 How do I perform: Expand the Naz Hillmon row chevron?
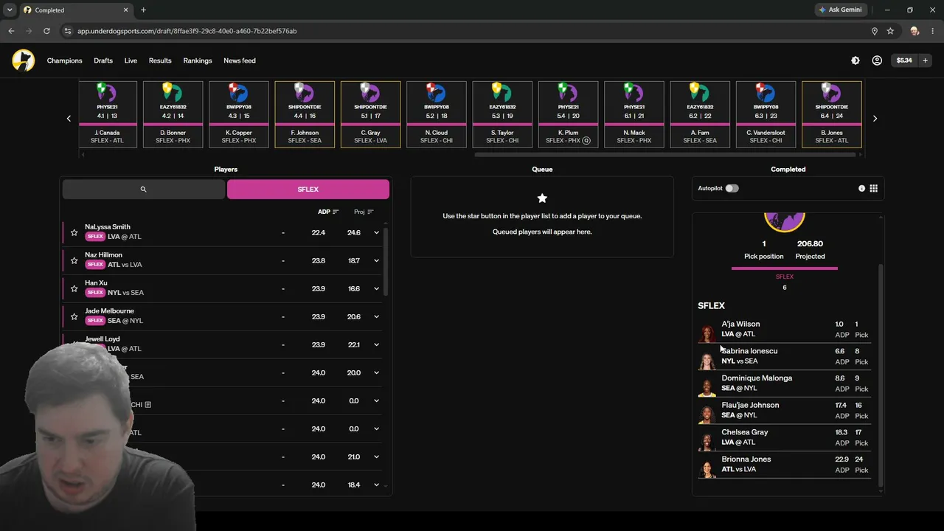(x=376, y=260)
